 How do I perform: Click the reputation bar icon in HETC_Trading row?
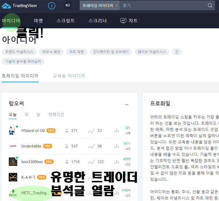117,193
